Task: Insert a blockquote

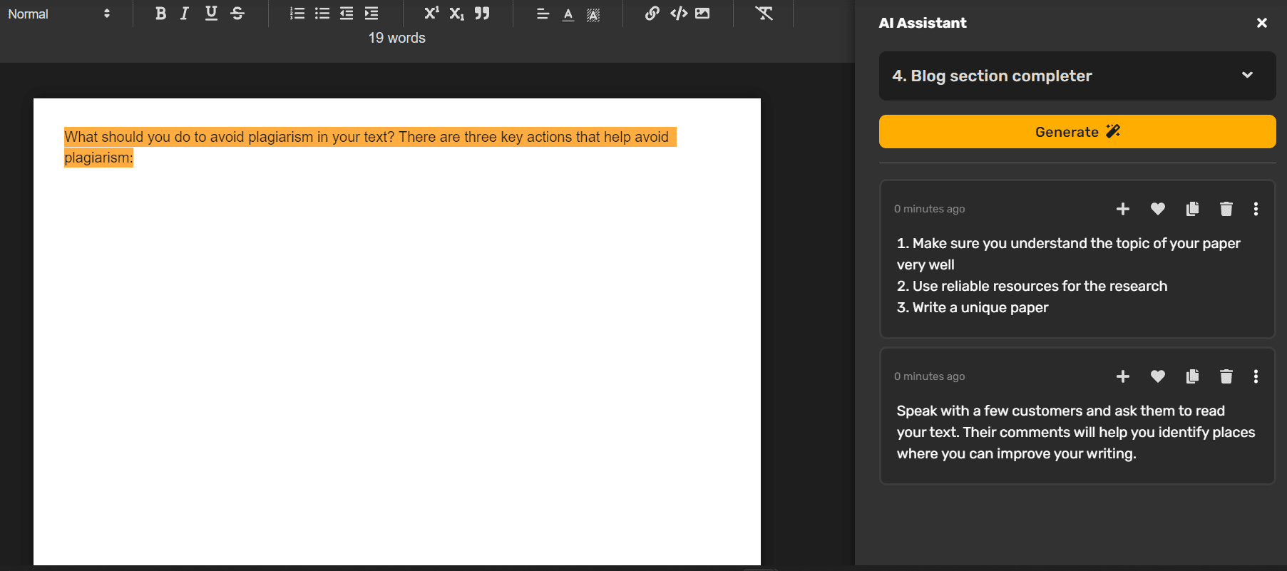Action: coord(482,14)
